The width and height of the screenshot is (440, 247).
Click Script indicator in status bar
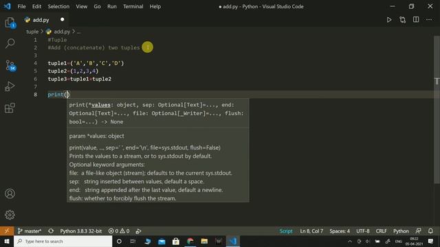(x=286, y=231)
